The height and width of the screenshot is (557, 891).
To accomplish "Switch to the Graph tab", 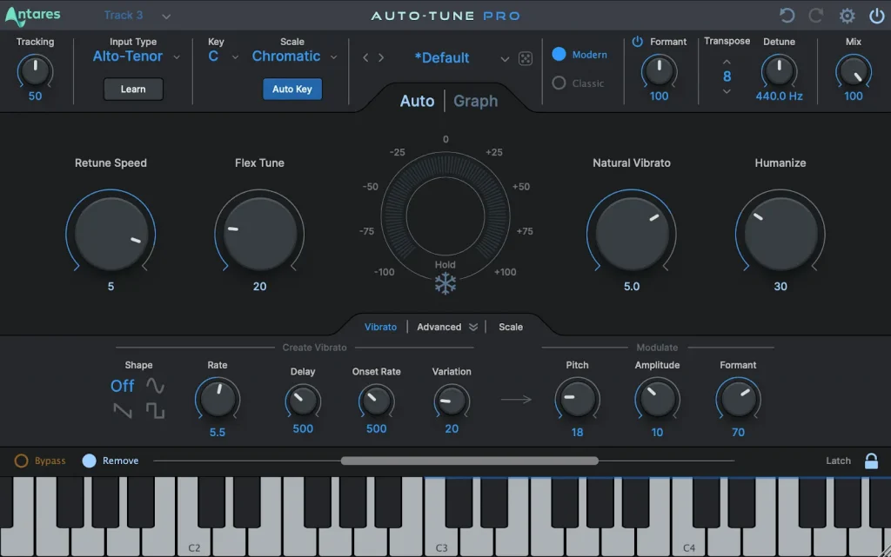I will 475,101.
